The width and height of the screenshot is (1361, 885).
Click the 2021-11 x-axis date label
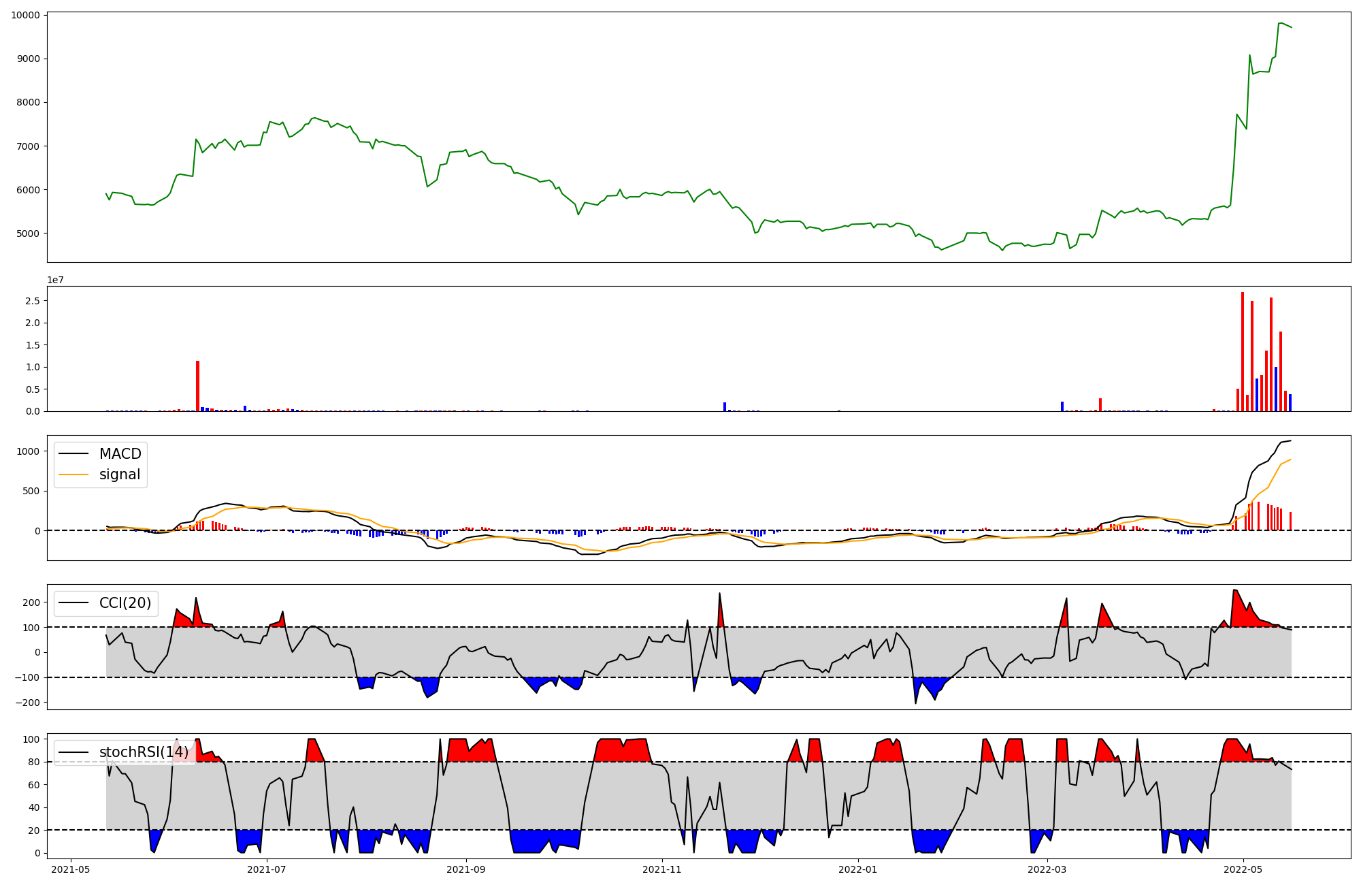point(662,869)
